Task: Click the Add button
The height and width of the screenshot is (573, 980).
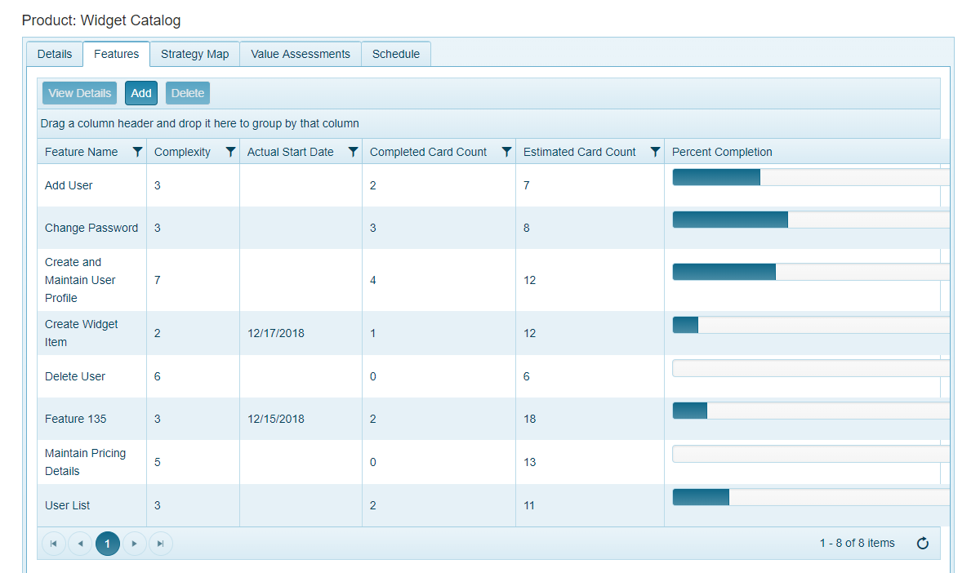Action: 141,93
